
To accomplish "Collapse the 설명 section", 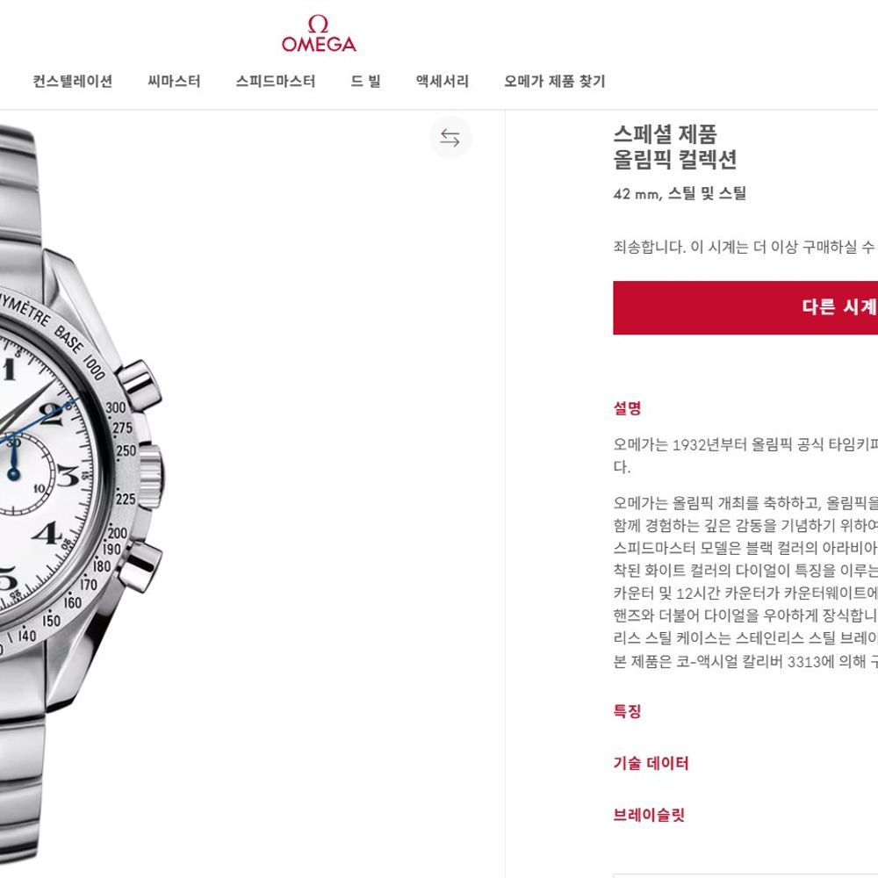I will (627, 408).
